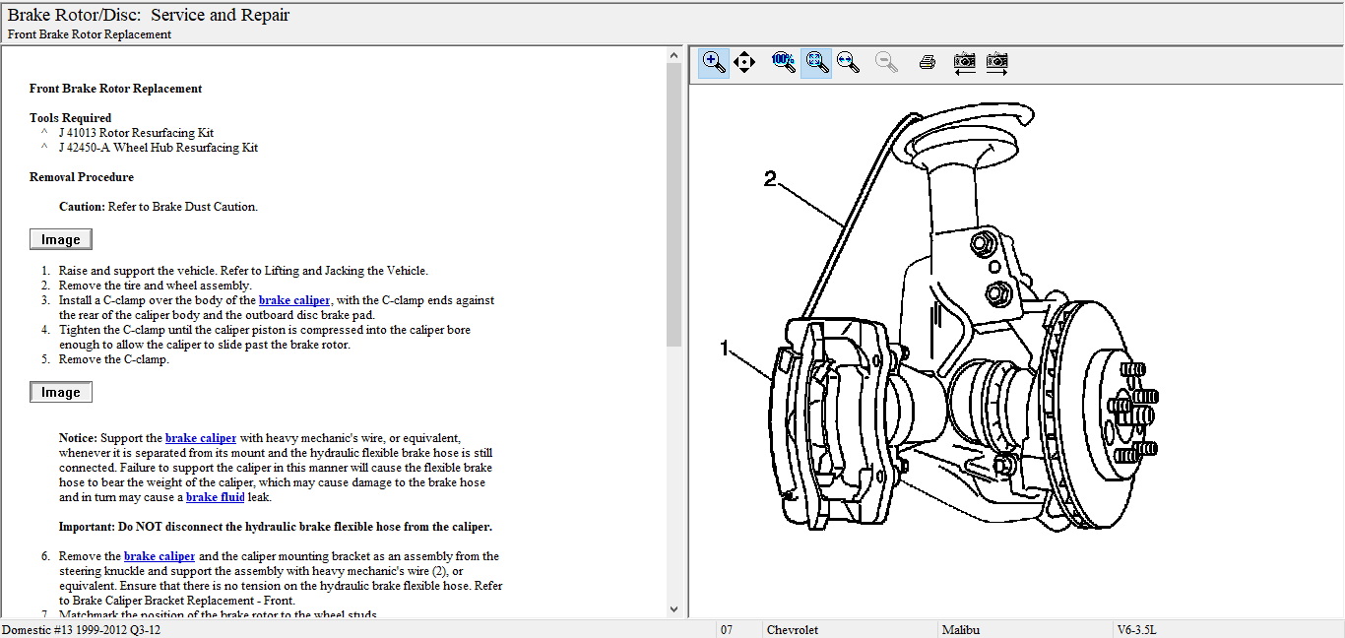1345x638 pixels.
Task: Click the second Image button above Notice
Action: [61, 392]
